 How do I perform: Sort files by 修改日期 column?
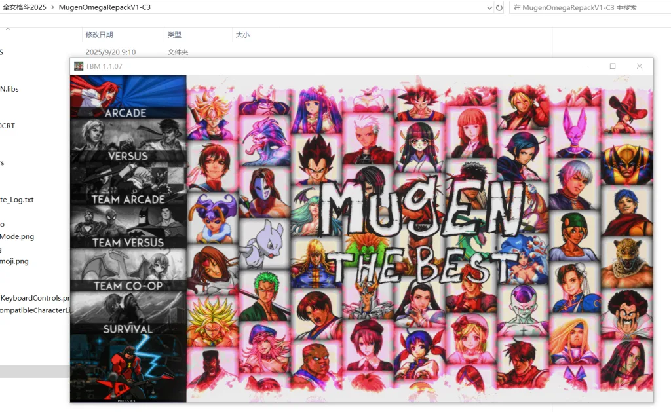100,35
